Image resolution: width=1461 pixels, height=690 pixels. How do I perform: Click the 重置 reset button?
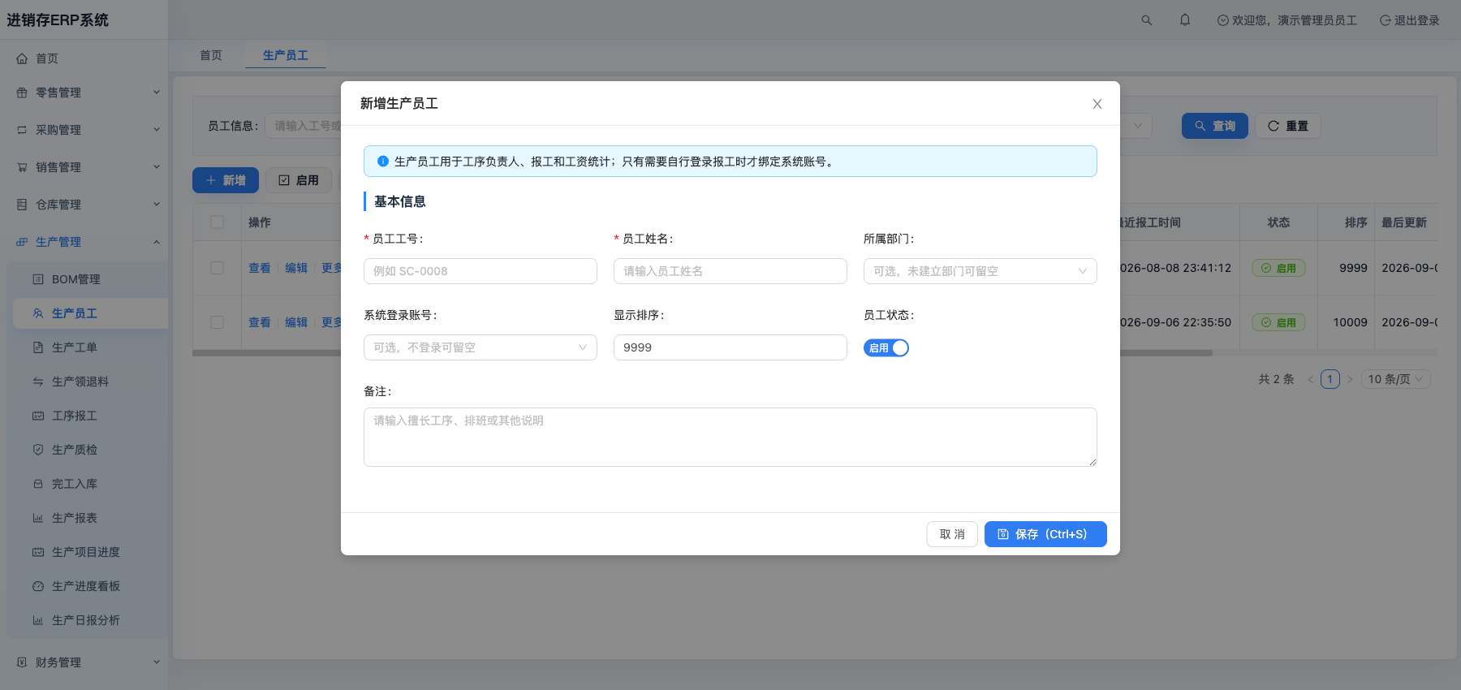coord(1288,126)
